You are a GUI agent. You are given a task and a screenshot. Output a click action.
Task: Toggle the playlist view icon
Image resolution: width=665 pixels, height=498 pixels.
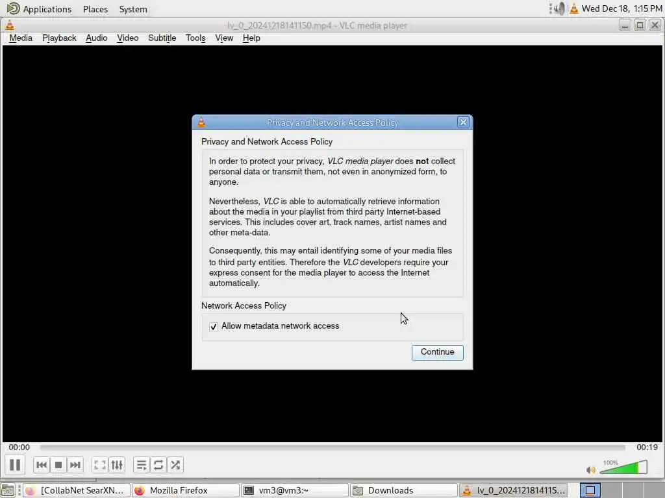click(142, 465)
